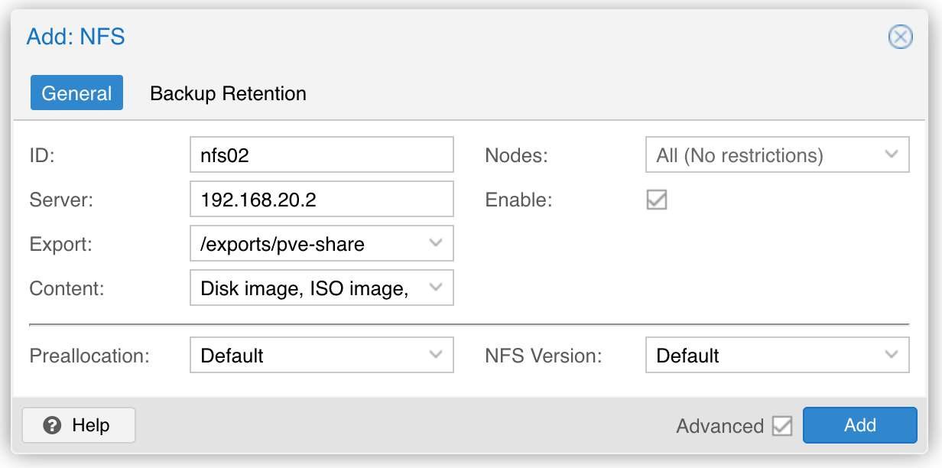The height and width of the screenshot is (468, 942).
Task: Close the Add NFS dialog
Action: pos(900,37)
